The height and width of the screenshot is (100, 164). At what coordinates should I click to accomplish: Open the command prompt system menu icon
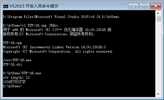click(x=5, y=6)
